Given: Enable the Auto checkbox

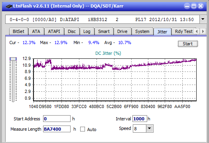Looking at the screenshot, I should (x=83, y=129).
